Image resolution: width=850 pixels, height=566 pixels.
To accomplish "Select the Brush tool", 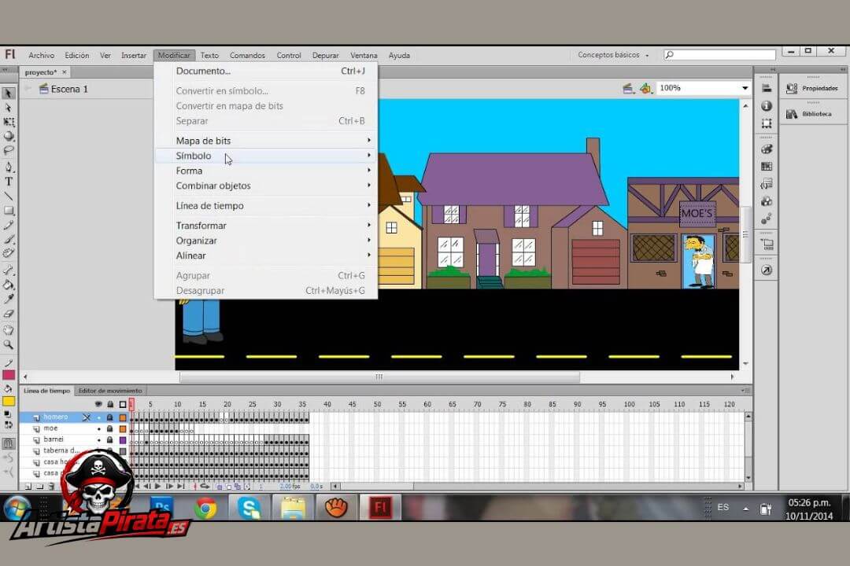I will [x=8, y=239].
